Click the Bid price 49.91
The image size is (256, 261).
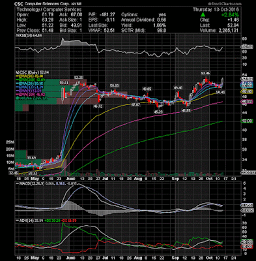(76, 25)
